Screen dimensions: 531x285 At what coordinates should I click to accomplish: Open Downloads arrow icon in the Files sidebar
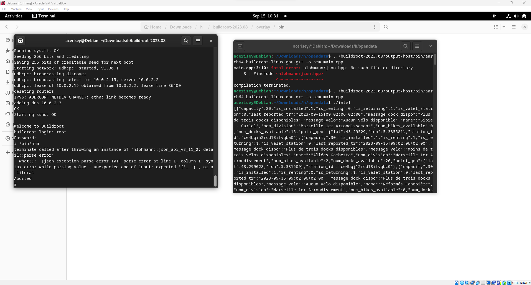click(x=8, y=82)
